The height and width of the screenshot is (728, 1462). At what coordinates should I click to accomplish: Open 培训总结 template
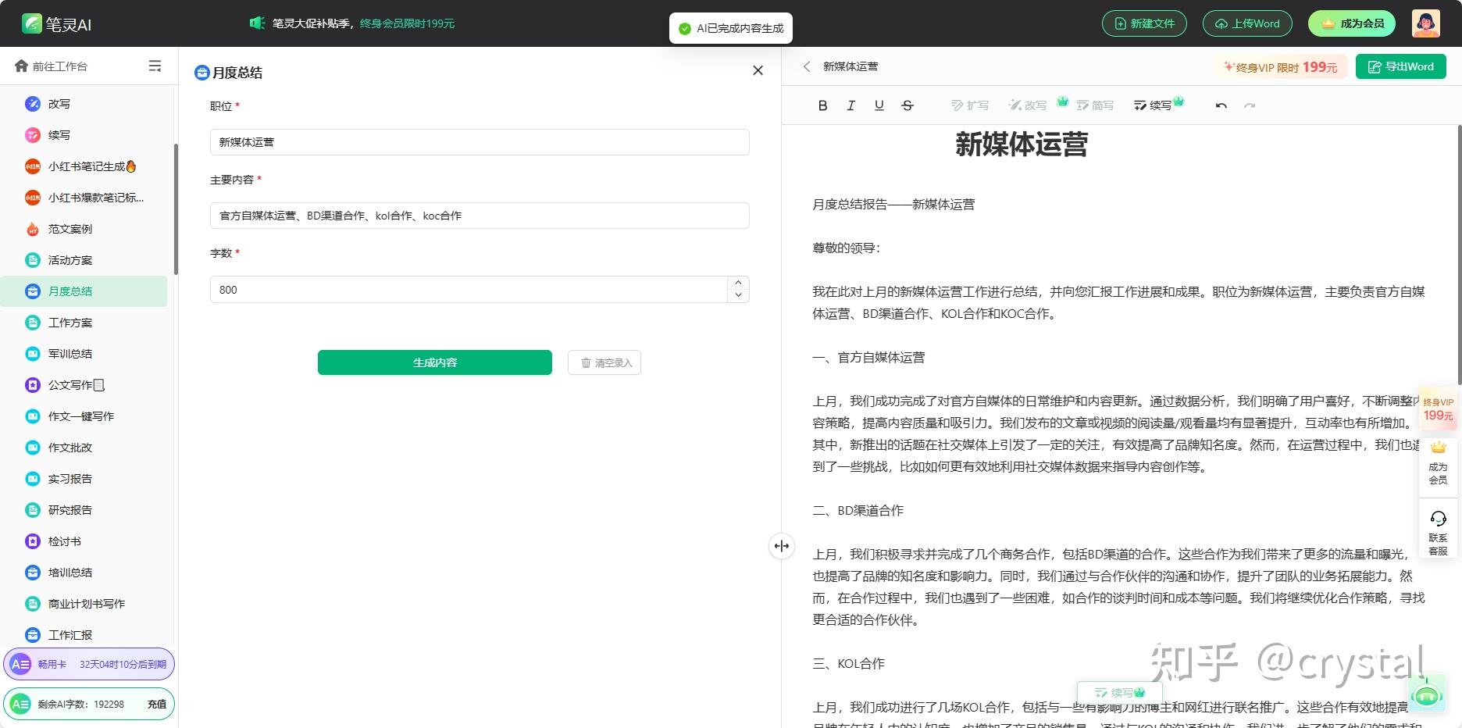pos(84,573)
